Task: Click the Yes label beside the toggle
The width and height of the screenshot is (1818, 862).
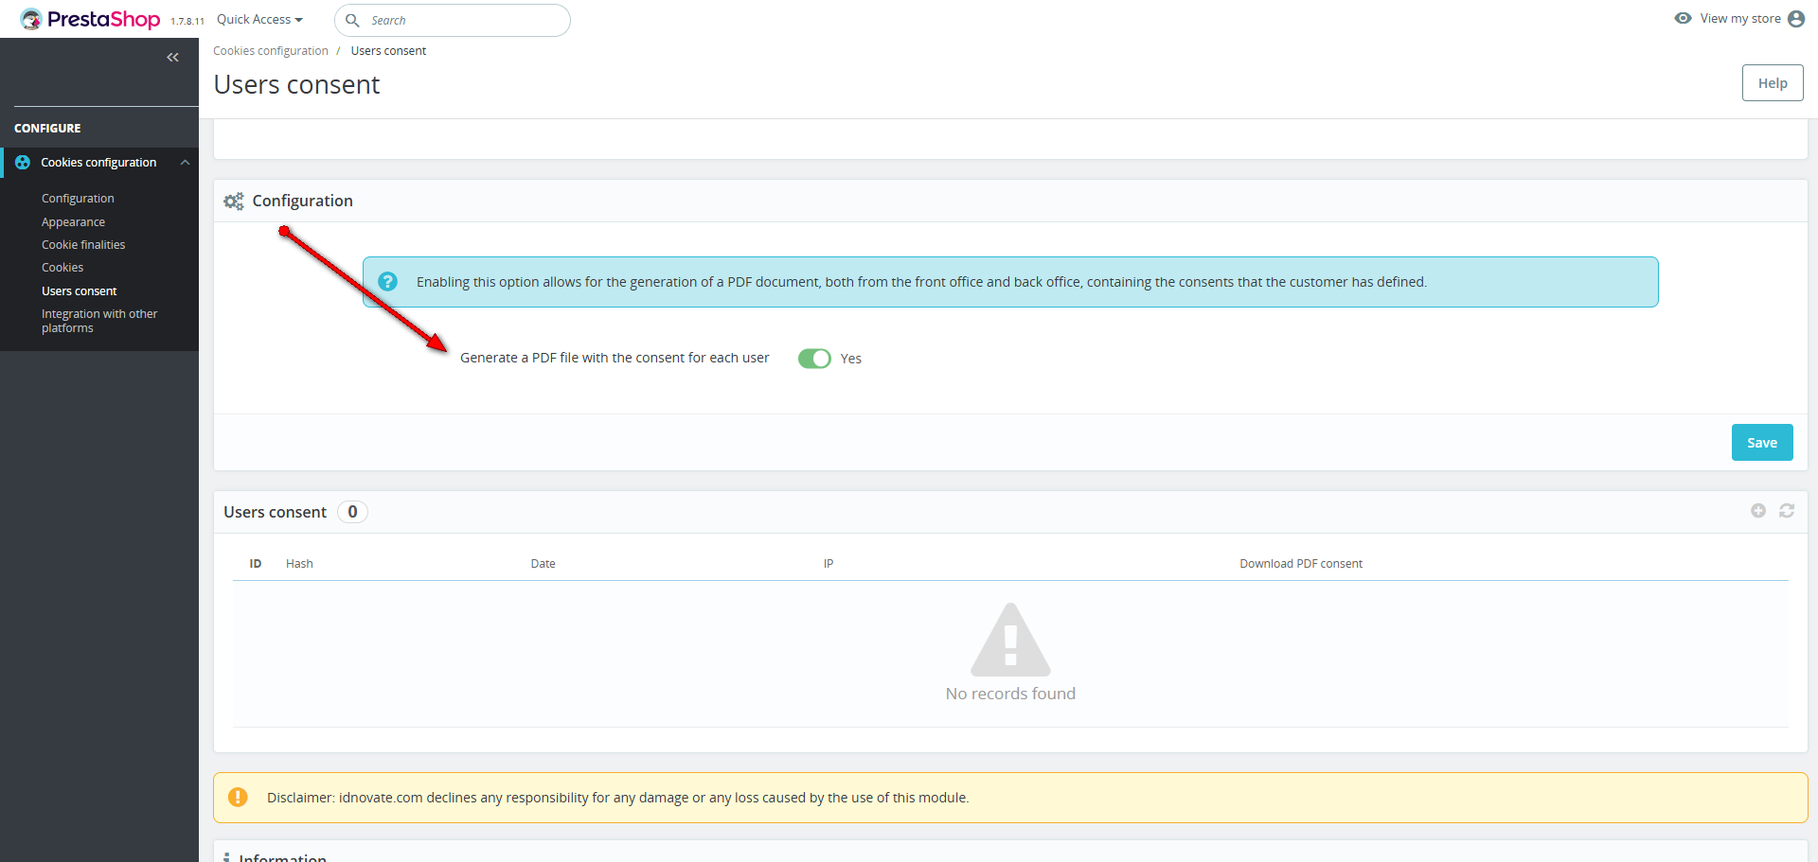Action: [851, 359]
